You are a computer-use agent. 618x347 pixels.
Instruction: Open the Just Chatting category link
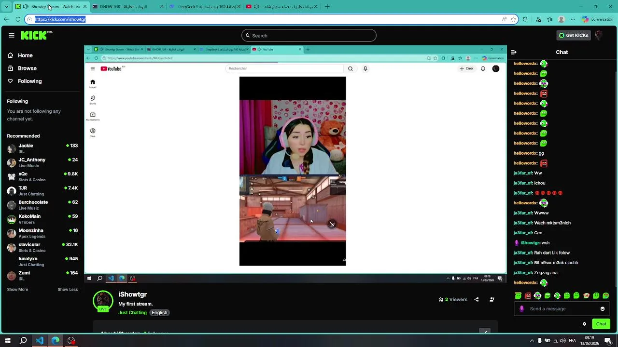tap(132, 313)
